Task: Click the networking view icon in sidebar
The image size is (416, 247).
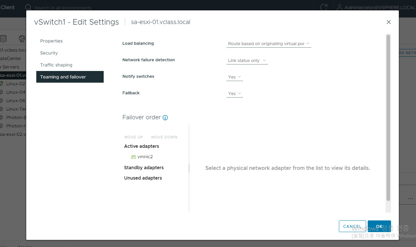Action: coord(22,39)
